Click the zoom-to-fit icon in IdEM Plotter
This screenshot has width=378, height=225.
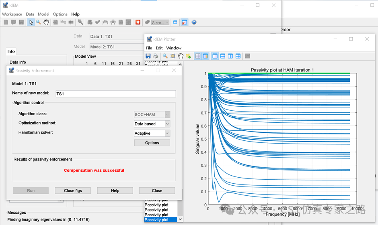[173, 56]
